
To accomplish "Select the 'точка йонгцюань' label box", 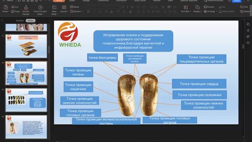I will (x=102, y=58).
